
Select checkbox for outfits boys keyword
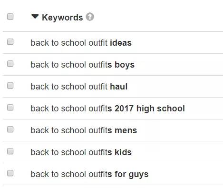pos(10,64)
